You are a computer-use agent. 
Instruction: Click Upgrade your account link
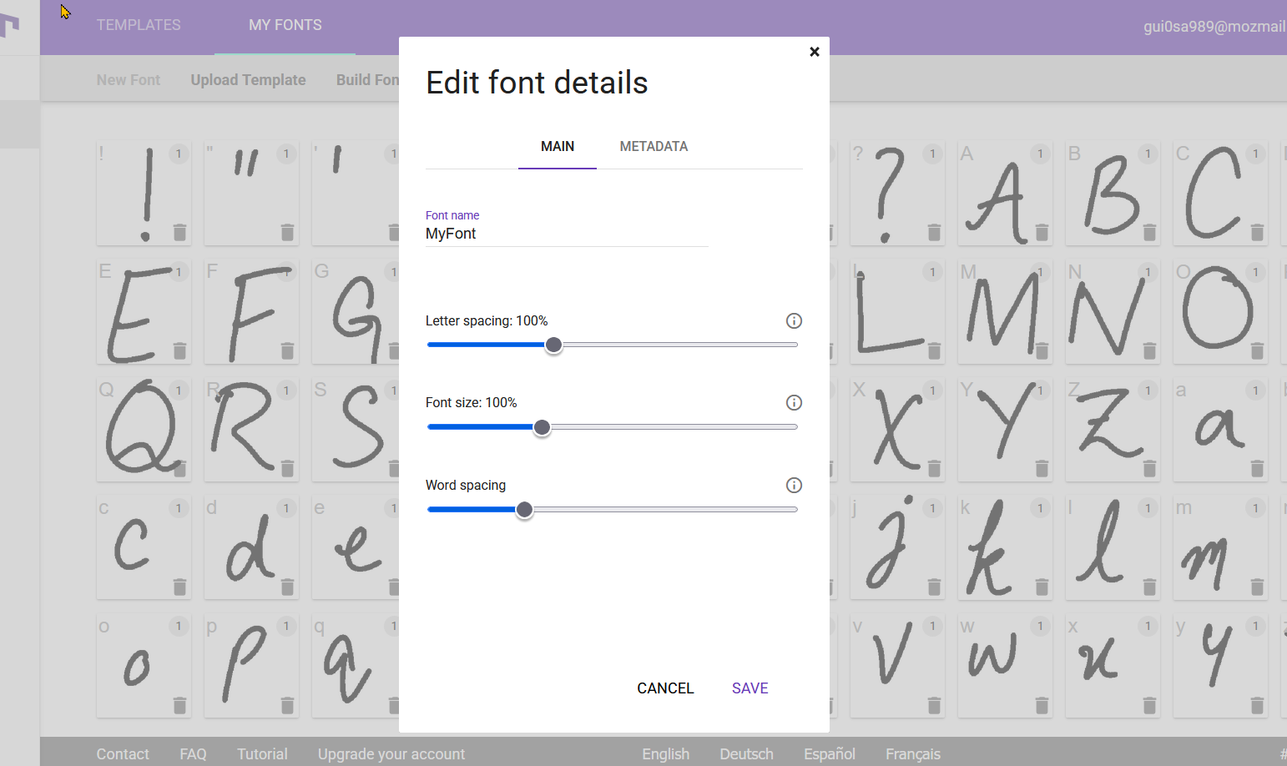click(391, 754)
